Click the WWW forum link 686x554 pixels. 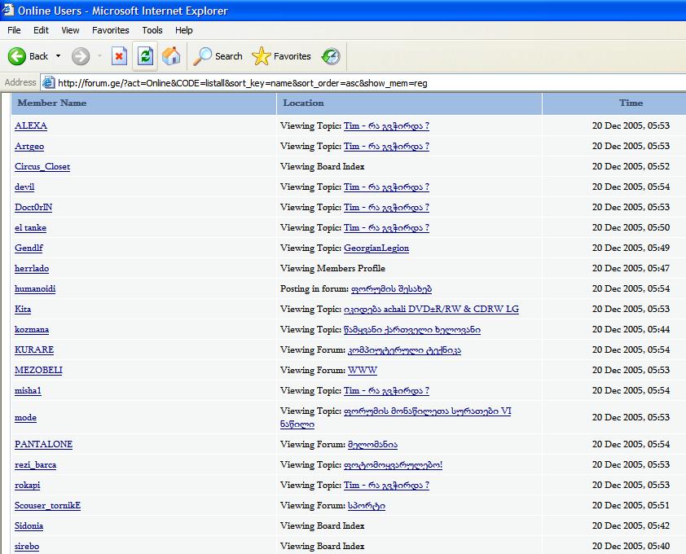363,370
